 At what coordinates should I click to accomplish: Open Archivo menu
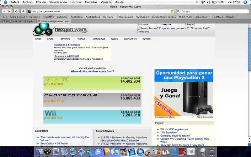pos(27,2)
